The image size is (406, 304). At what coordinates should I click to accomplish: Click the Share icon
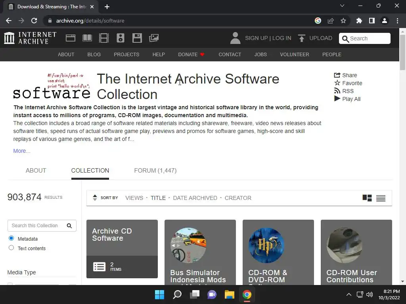[337, 75]
